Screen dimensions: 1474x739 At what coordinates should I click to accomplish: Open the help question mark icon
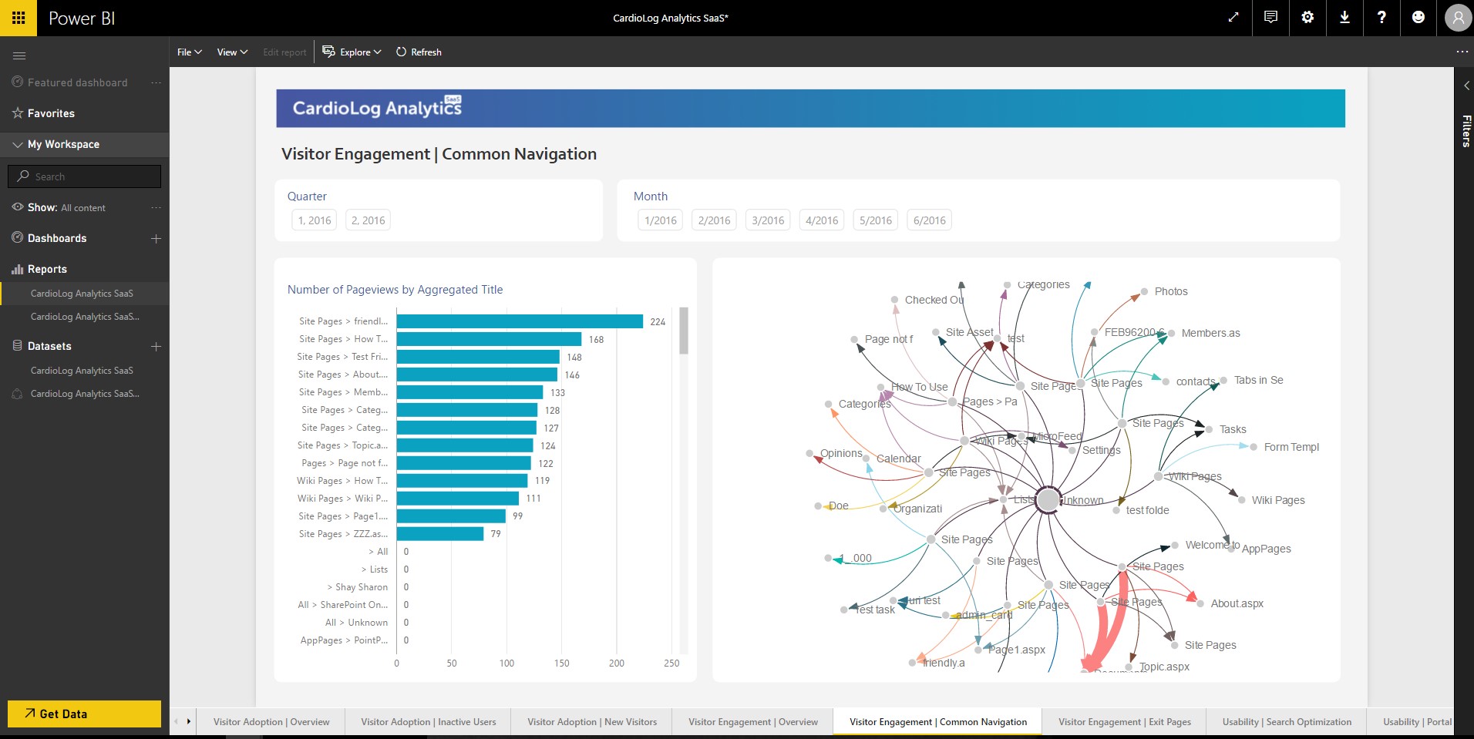tap(1381, 17)
